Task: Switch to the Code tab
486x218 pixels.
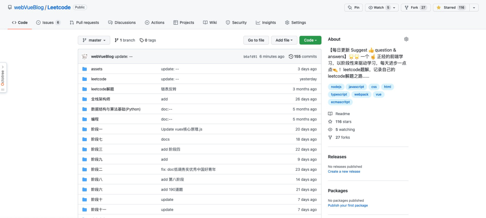Action: pos(20,22)
